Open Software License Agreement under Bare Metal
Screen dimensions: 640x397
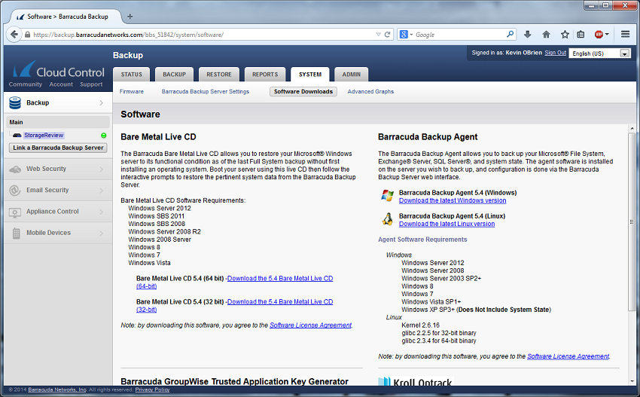point(310,325)
